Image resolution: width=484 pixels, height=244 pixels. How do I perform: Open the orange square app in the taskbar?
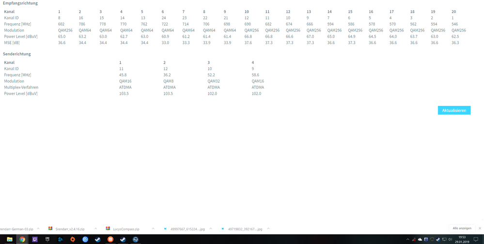pos(110,239)
